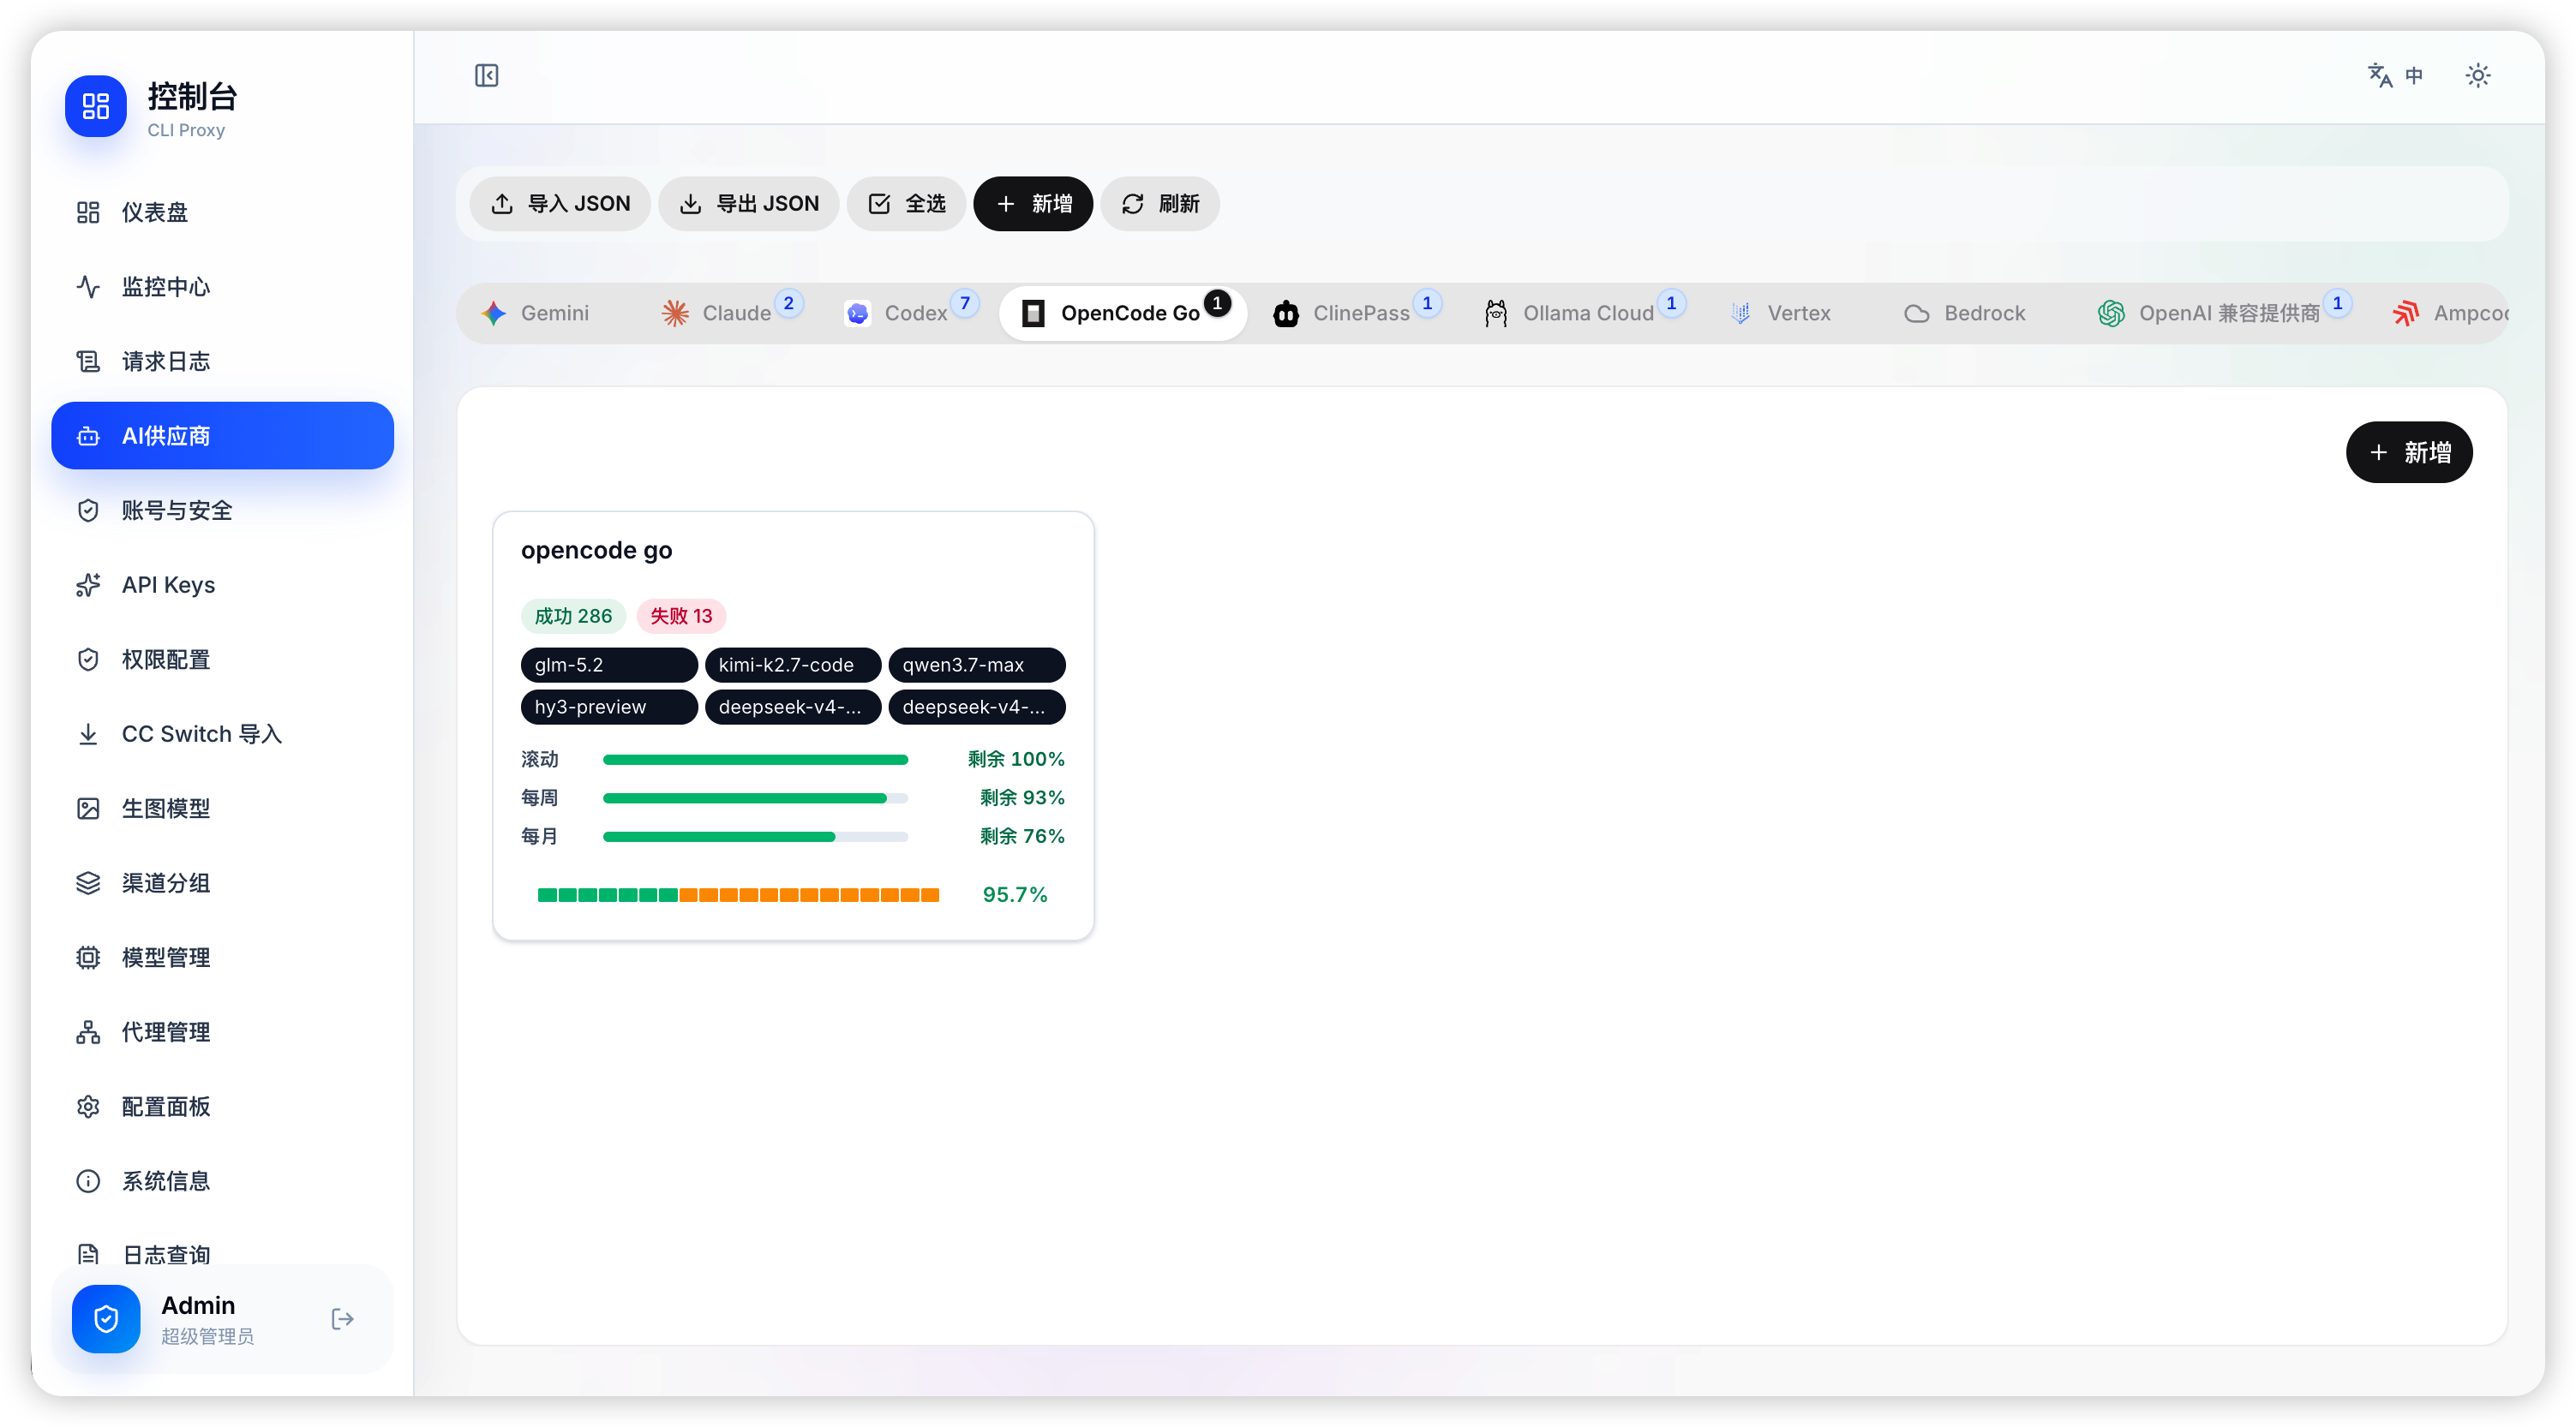Switch language with the translate icon
Viewport: 2576px width, 1427px height.
2395,76
